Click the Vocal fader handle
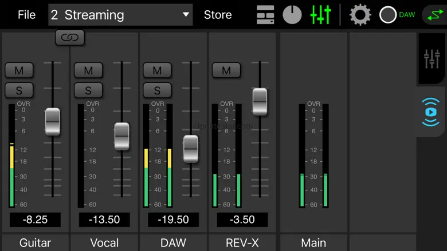Image resolution: width=447 pixels, height=251 pixels. (121, 136)
